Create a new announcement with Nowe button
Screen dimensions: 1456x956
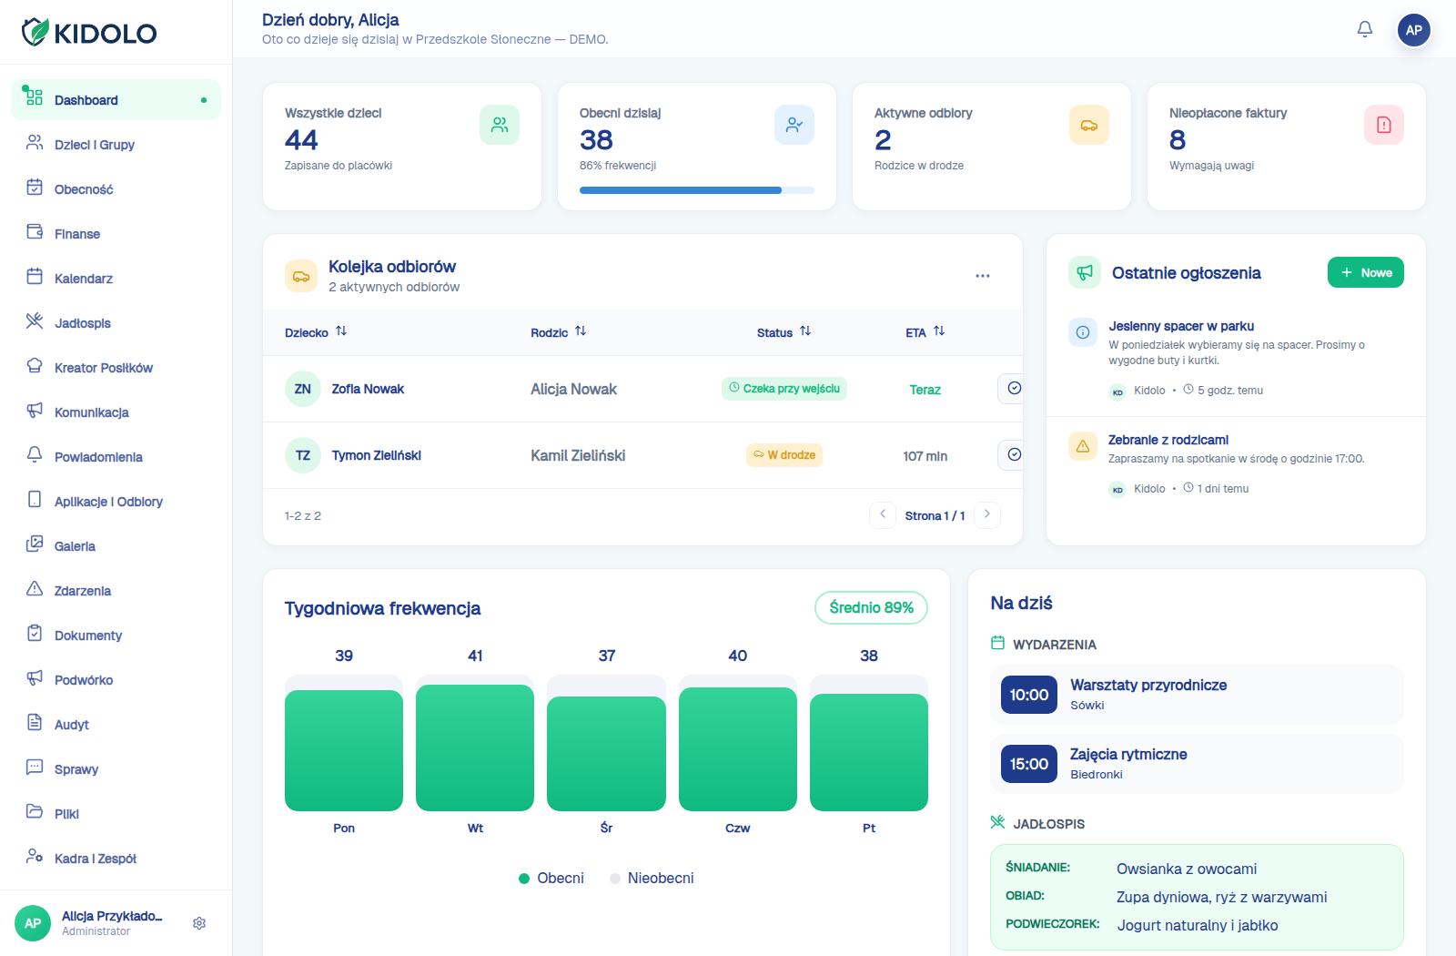pos(1366,272)
